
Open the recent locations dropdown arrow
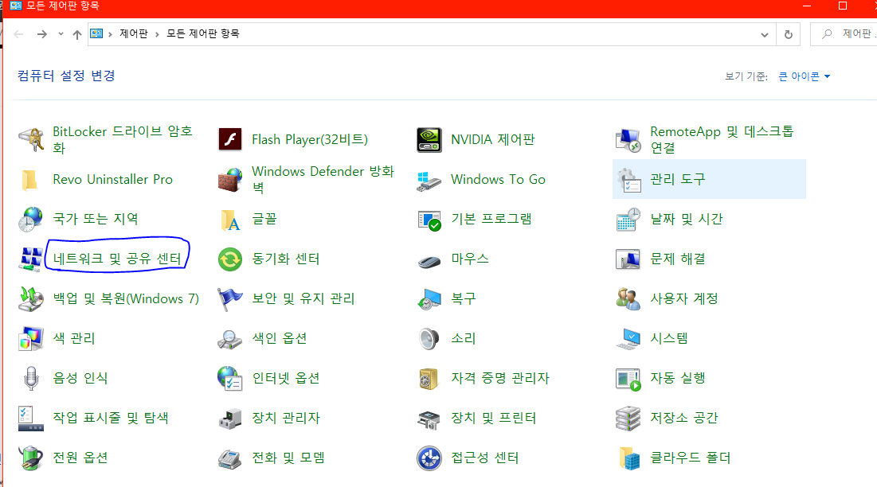coord(61,34)
